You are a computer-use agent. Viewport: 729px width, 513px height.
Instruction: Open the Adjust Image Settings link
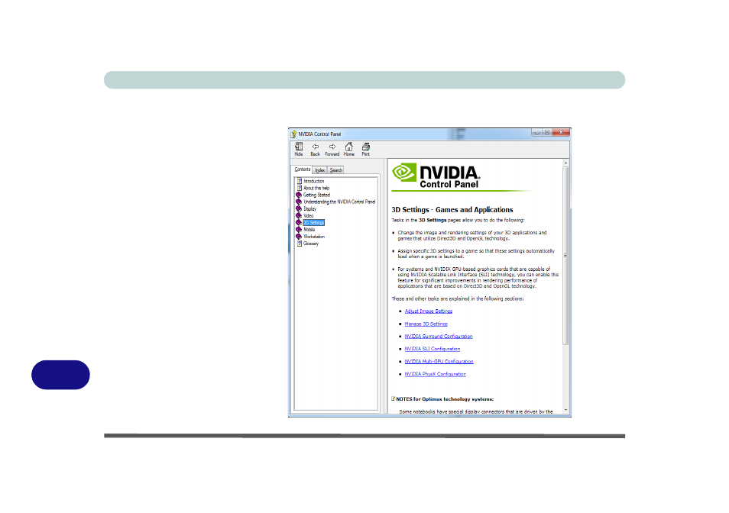(x=428, y=311)
